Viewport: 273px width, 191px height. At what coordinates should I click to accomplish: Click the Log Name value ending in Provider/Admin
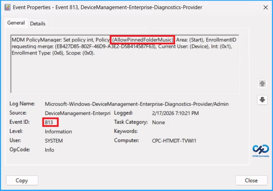(137, 104)
